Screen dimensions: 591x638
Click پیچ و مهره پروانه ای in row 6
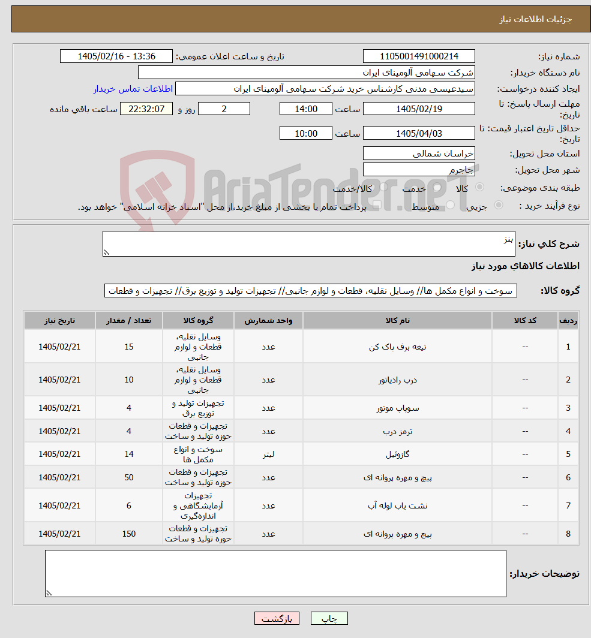pyautogui.click(x=397, y=477)
